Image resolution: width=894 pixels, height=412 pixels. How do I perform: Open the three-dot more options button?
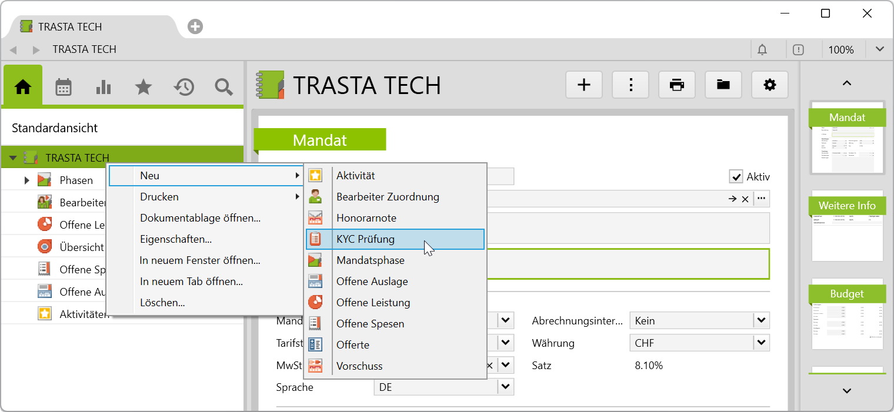pos(631,85)
